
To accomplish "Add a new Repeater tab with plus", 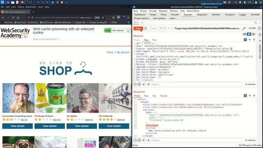I will 142,23.
